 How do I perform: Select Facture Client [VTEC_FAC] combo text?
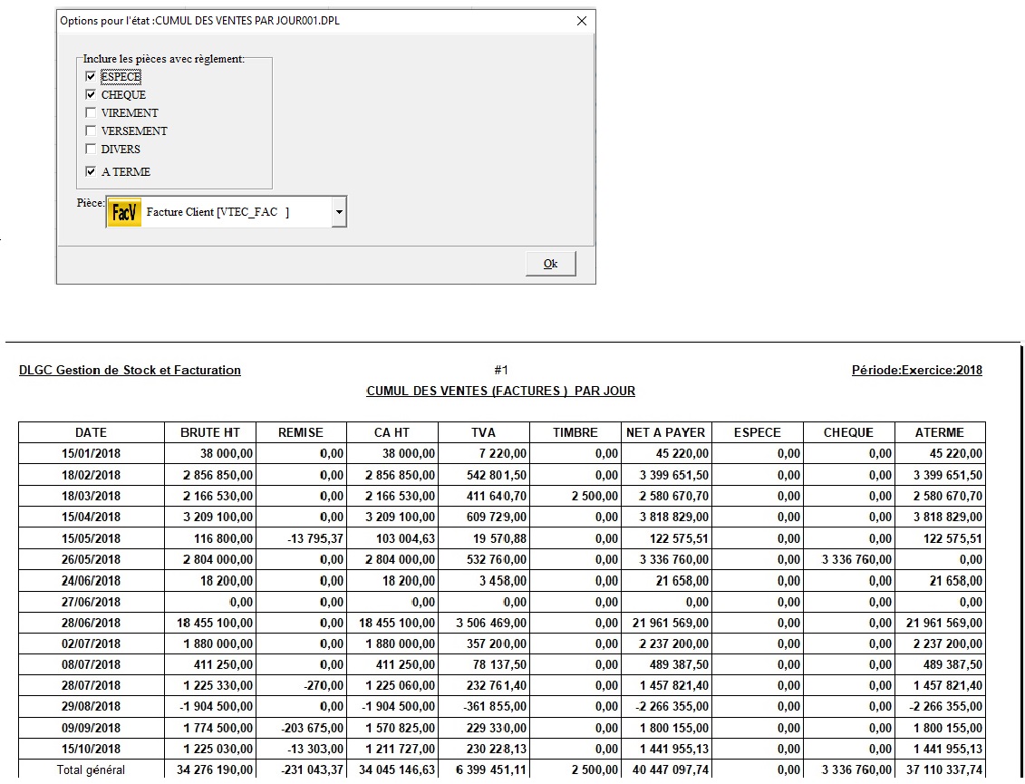tap(218, 212)
